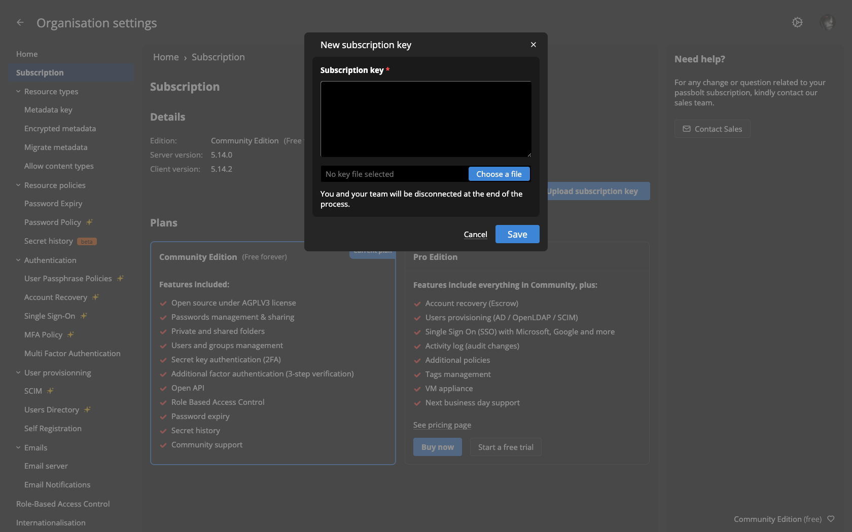Click the beta badge next to Secret history
The image size is (852, 532).
(x=87, y=242)
